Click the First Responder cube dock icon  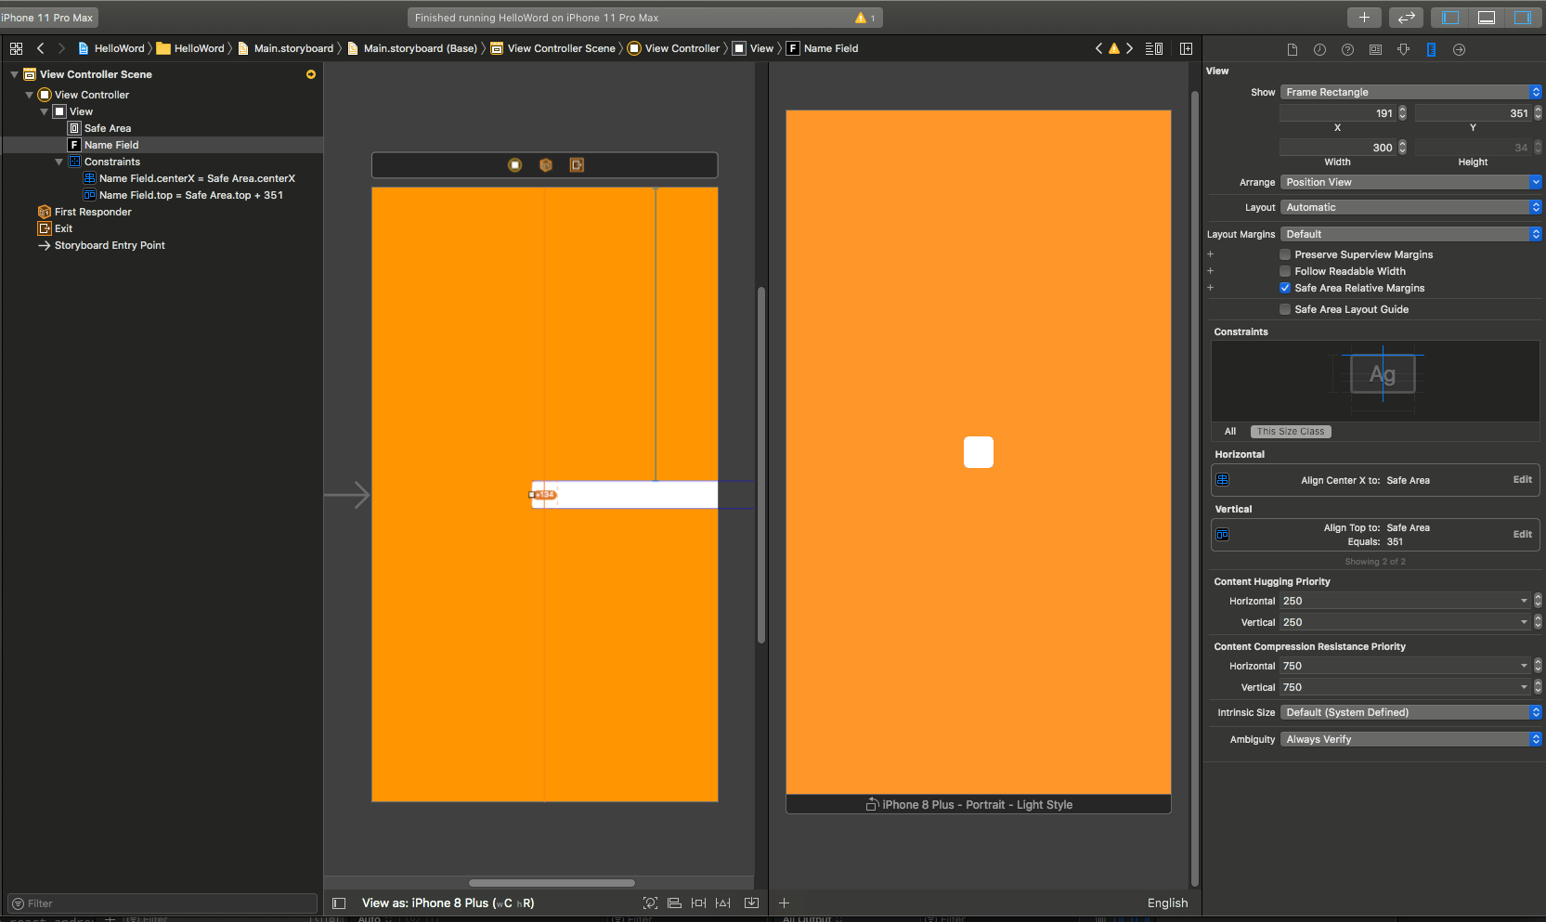[x=546, y=164]
